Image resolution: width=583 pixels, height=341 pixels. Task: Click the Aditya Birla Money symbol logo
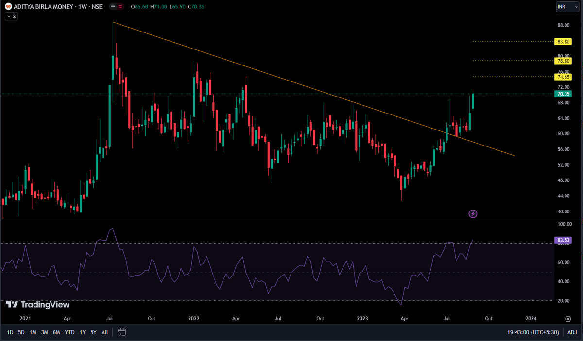(x=9, y=7)
